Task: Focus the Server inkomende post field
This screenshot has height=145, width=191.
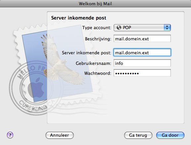Action: point(142,53)
